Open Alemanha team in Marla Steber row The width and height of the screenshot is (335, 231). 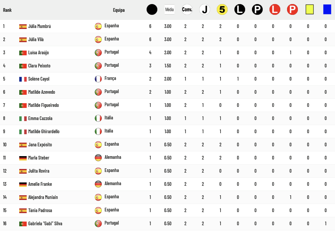click(x=113, y=157)
